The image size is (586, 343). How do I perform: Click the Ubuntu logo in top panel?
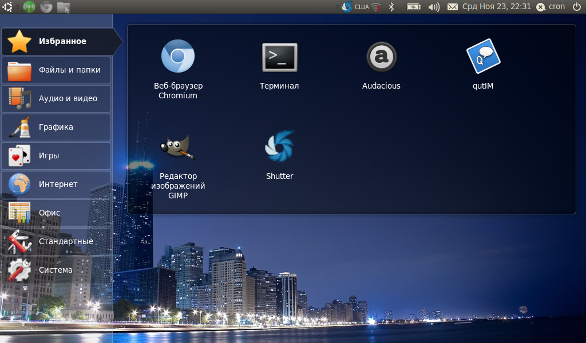pos(8,7)
